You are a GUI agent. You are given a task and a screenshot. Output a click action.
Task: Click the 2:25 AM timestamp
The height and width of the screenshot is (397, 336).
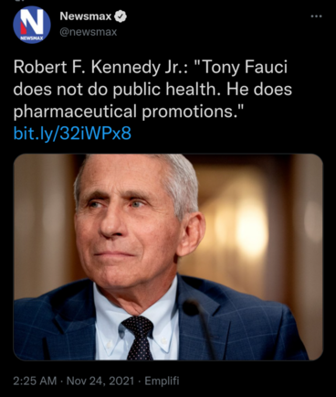pyautogui.click(x=35, y=381)
